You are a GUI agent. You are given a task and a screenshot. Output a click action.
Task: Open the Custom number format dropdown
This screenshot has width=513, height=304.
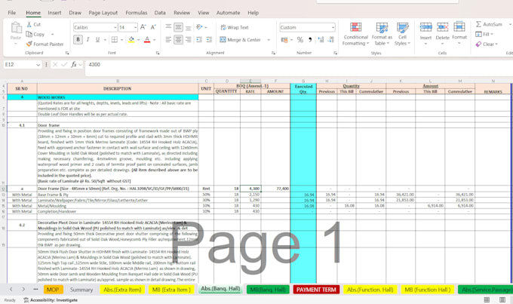[x=333, y=27]
